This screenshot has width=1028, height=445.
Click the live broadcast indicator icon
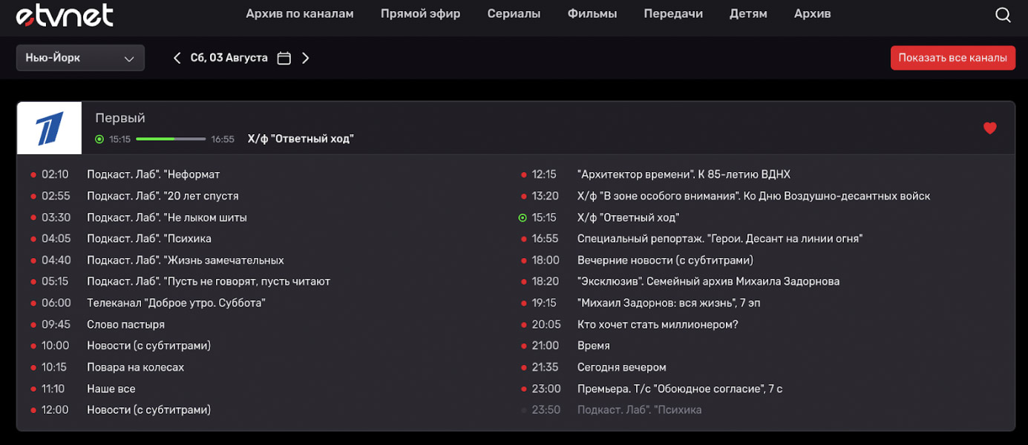(x=98, y=138)
